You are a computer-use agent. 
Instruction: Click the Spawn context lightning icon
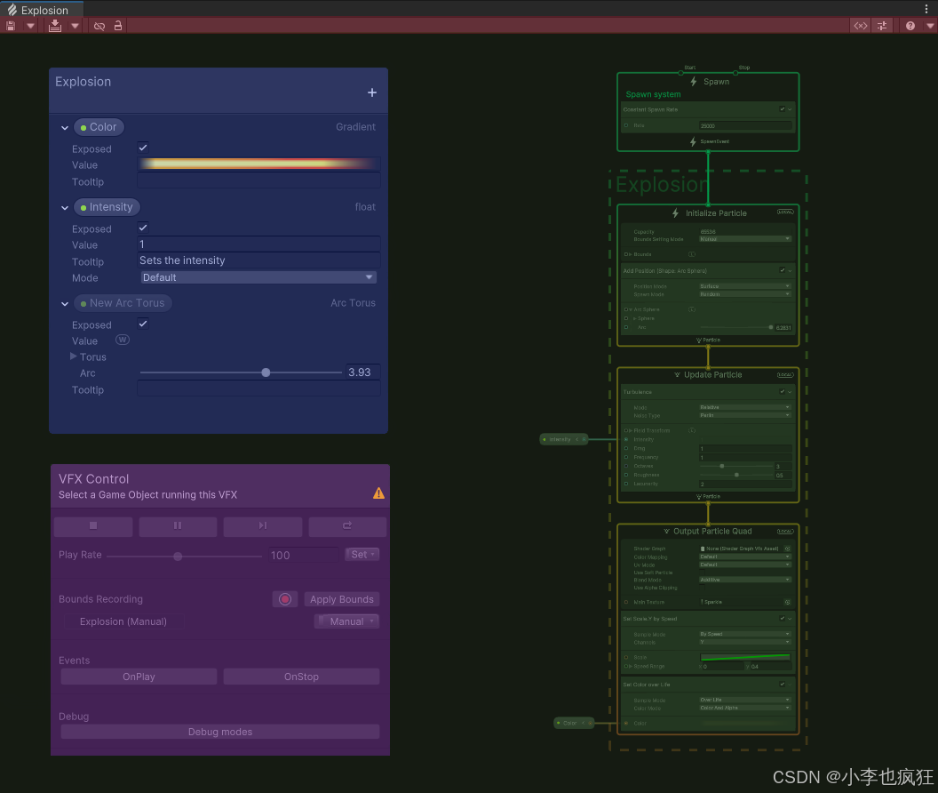tap(694, 82)
